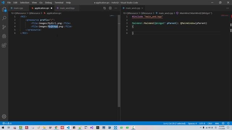232x130 pixels.
Task: Click the VS Code logo icon in title bar
Action: [x=3, y=3]
